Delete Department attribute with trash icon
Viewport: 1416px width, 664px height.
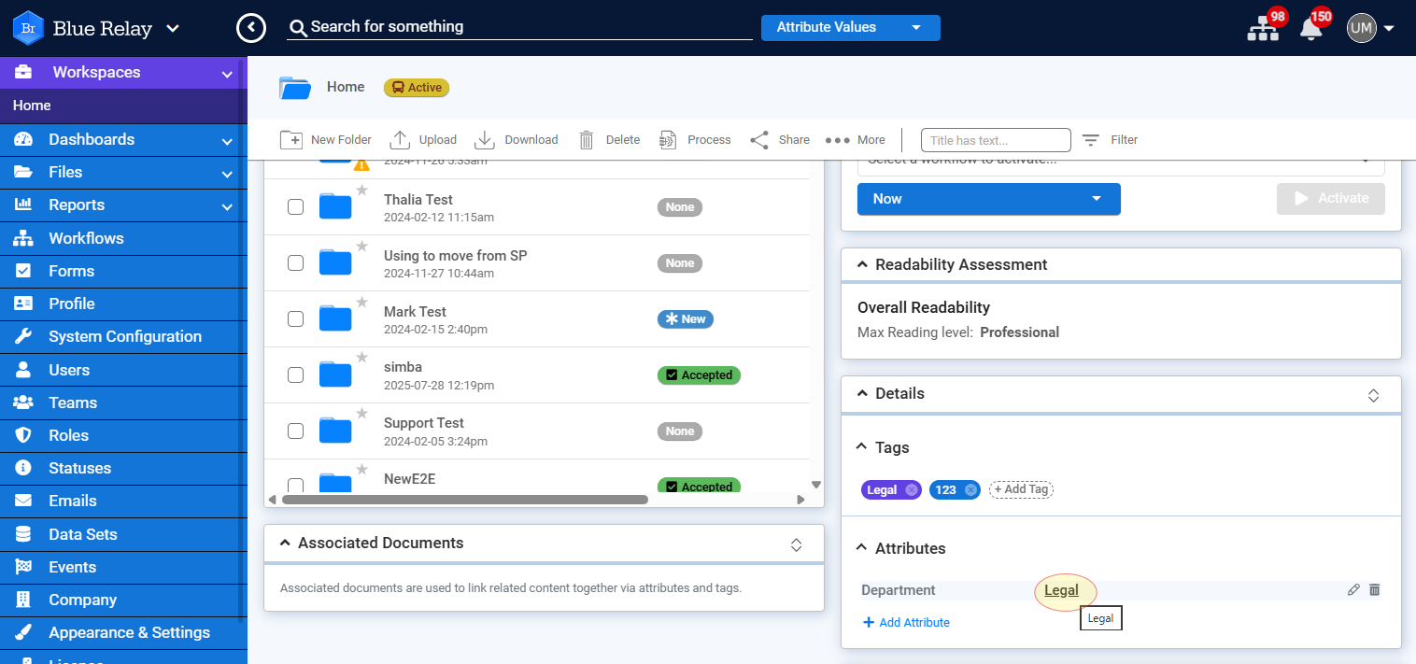(x=1374, y=590)
